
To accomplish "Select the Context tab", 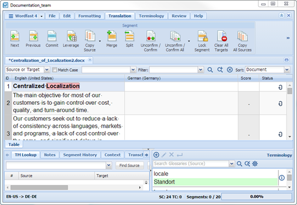I will tap(112, 155).
